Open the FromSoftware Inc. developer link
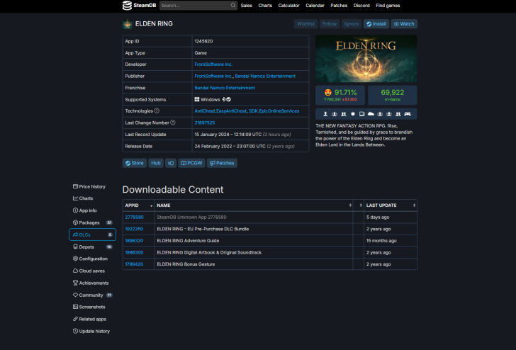Viewport: 516px width, 350px height. [213, 64]
